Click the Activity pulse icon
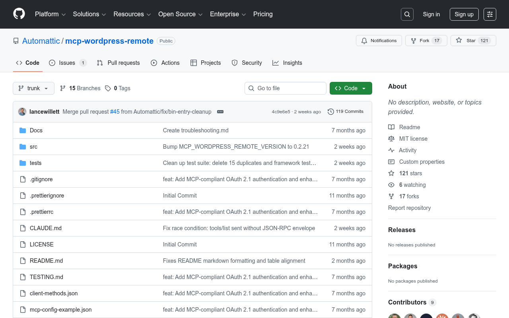Screen dimensions: 509x318 (x=391, y=150)
